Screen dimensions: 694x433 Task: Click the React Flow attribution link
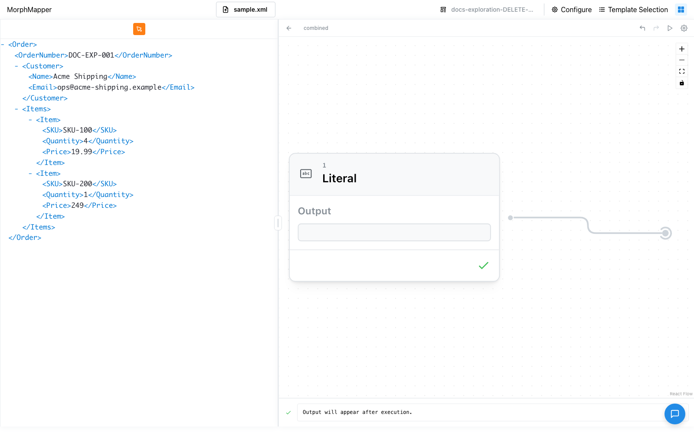[681, 394]
